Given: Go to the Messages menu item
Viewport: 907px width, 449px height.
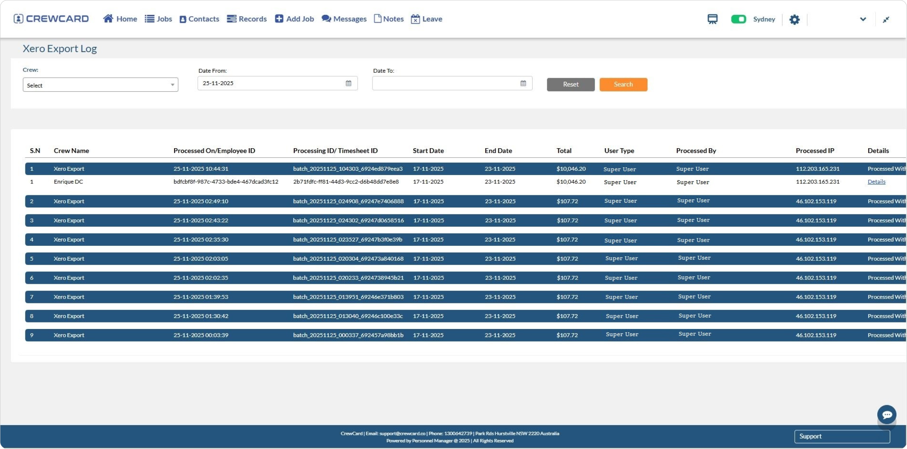Looking at the screenshot, I should coord(344,19).
